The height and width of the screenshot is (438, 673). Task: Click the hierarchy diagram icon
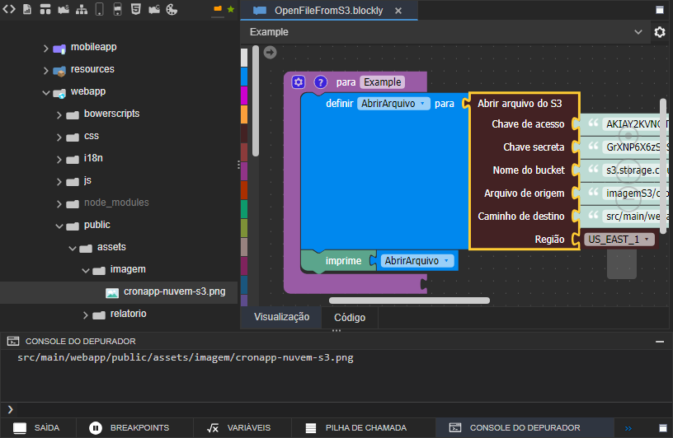pyautogui.click(x=82, y=9)
